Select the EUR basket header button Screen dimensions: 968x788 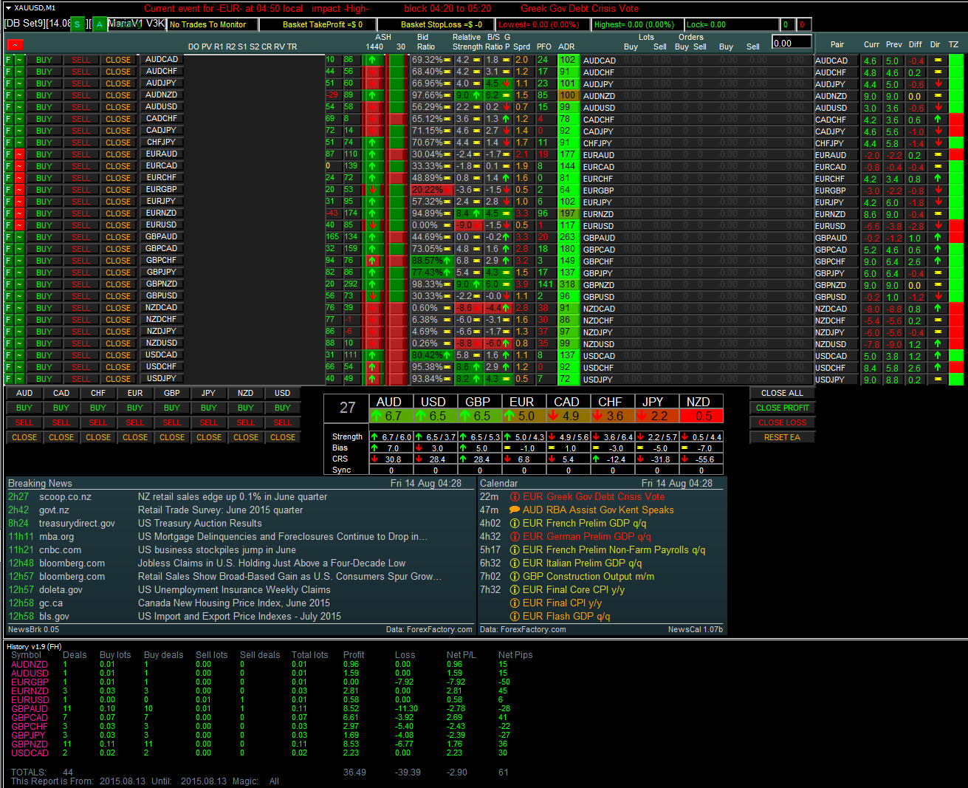point(135,393)
